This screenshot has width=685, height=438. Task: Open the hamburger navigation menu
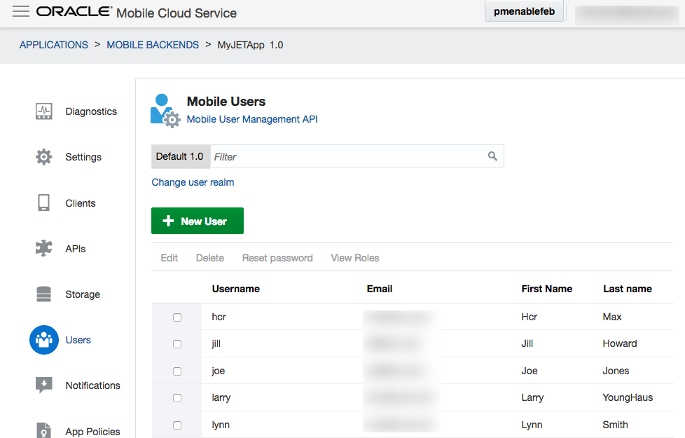click(21, 12)
